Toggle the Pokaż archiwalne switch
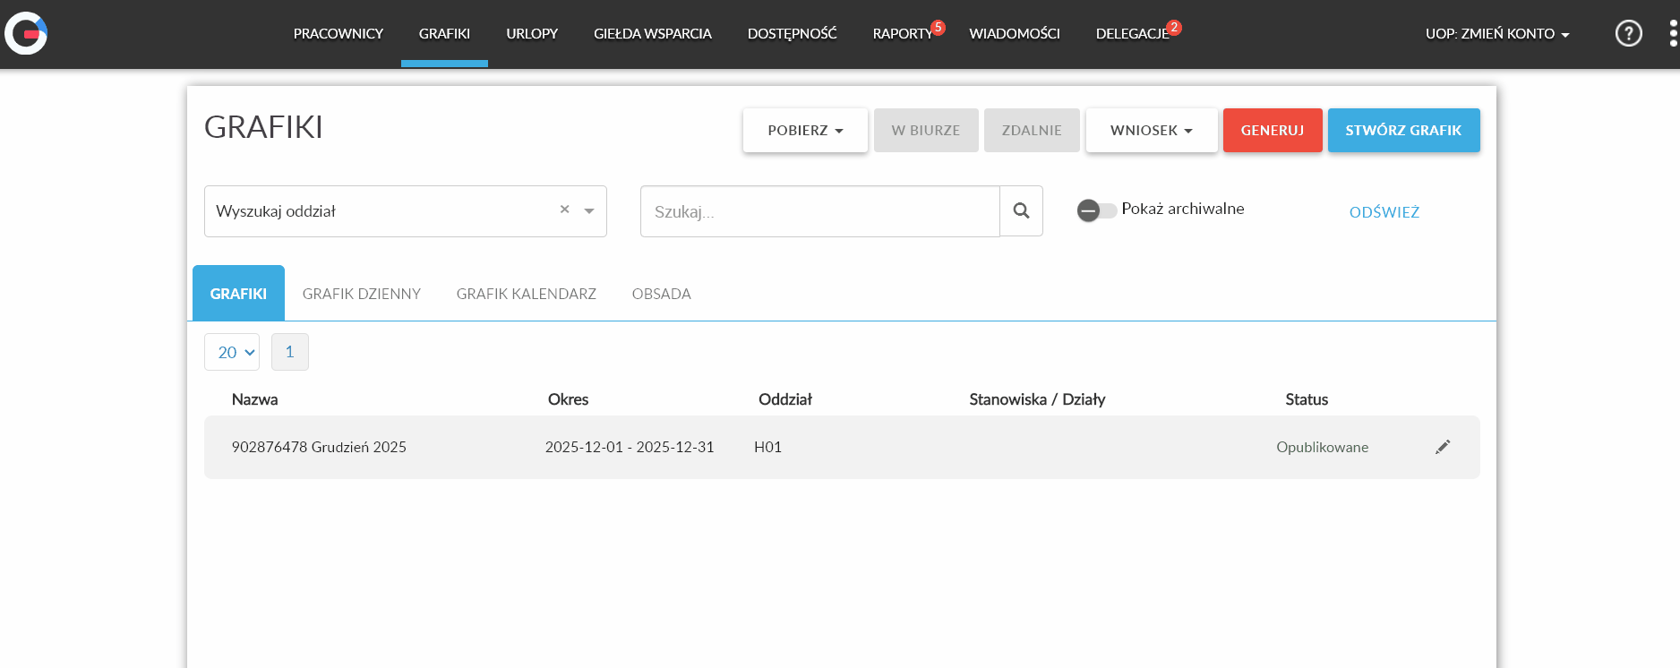The height and width of the screenshot is (668, 1680). 1096,210
